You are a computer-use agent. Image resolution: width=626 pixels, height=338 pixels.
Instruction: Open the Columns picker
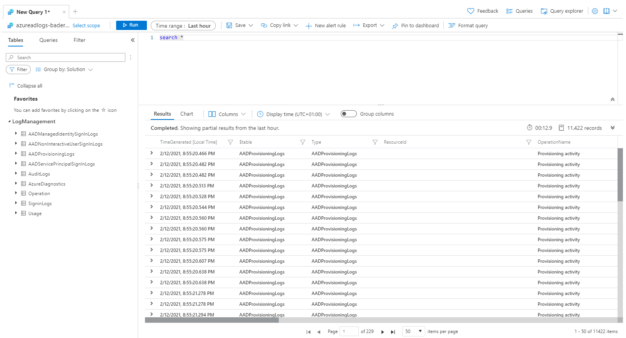pyautogui.click(x=227, y=114)
